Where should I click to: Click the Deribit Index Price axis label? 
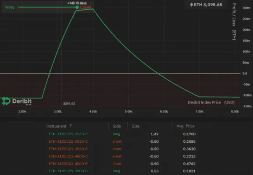tap(211, 103)
